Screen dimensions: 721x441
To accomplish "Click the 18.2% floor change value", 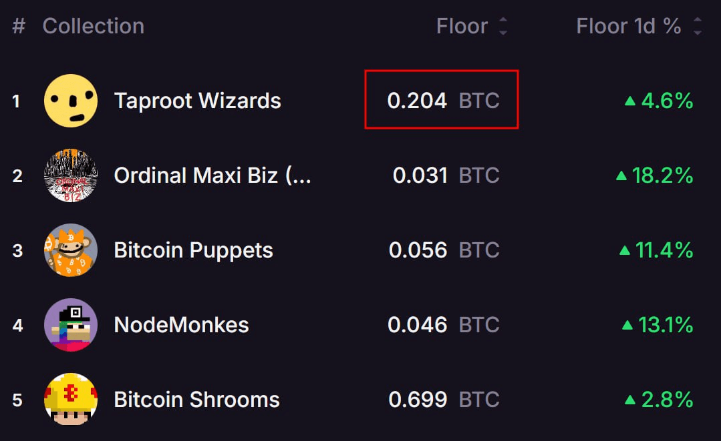I will coord(655,175).
